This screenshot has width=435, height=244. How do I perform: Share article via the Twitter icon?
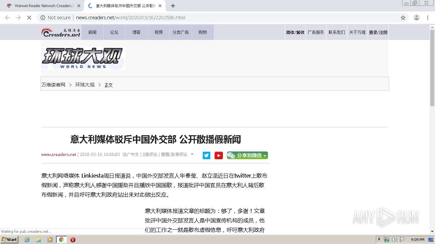tap(206, 155)
